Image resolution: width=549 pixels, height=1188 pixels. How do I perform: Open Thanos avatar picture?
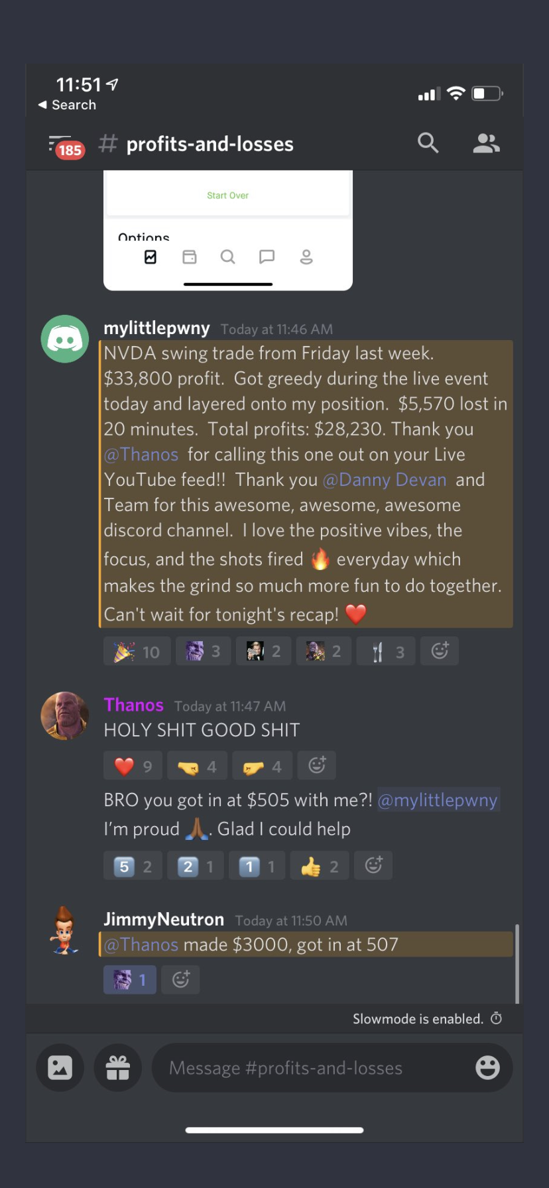pyautogui.click(x=65, y=716)
